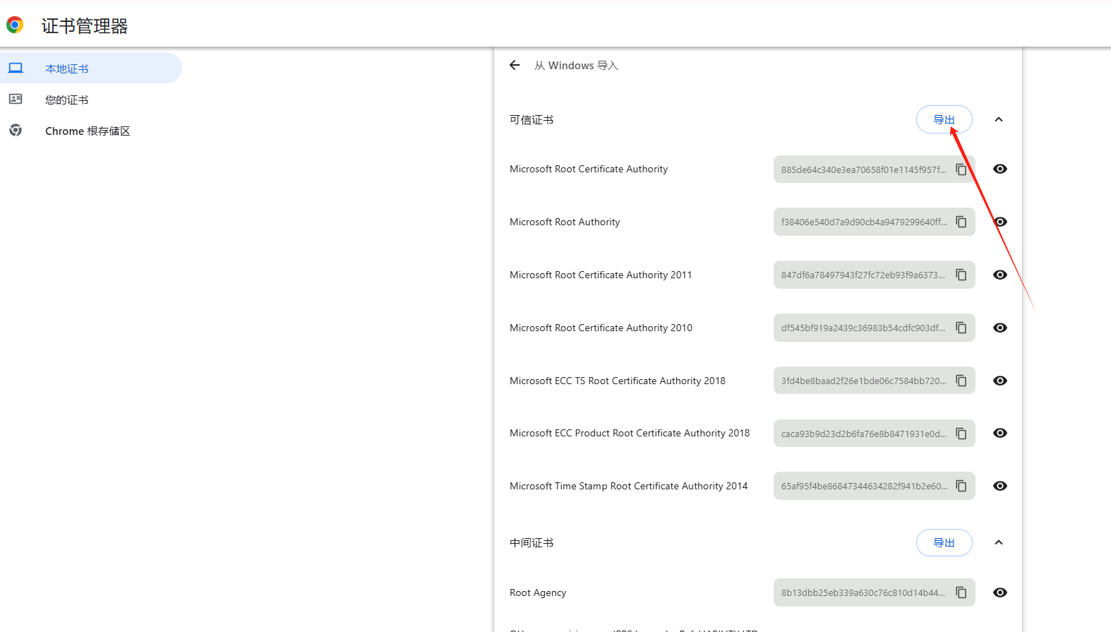Select the Microsoft Root Authority name text
1111x632 pixels.
tap(565, 222)
